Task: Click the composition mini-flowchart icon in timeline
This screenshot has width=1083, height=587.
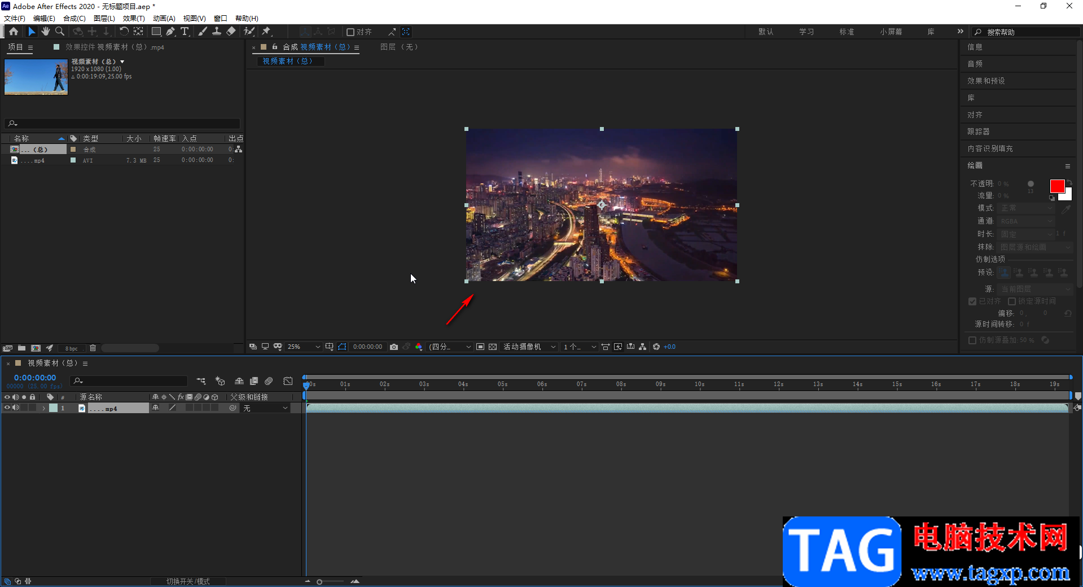Action: point(201,381)
